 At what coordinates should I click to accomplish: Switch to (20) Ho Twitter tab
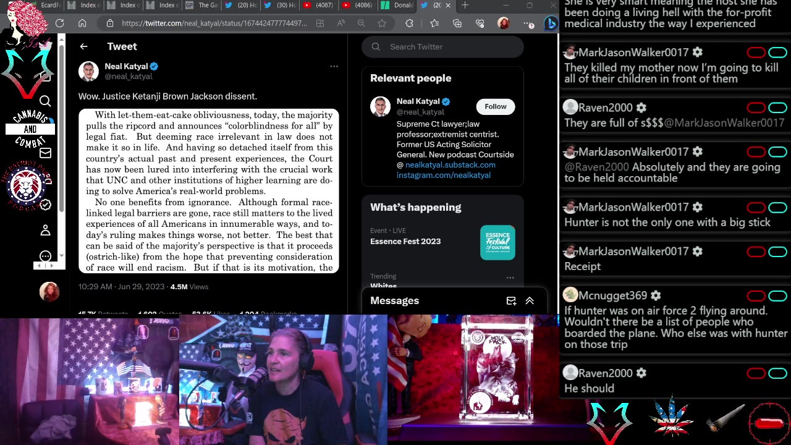[x=240, y=5]
